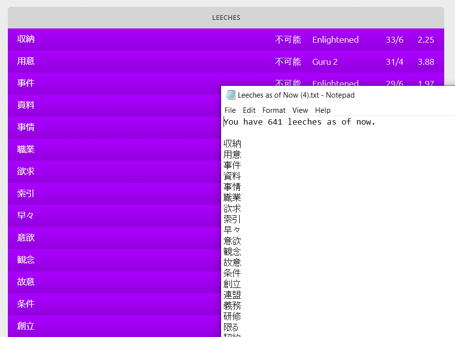Screen dimensions: 455x337
Task: Open the Format menu in Notepad
Action: [274, 110]
